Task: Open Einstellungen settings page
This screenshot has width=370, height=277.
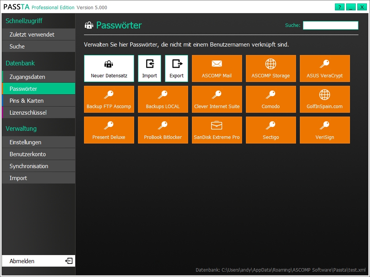Action: tap(39, 142)
